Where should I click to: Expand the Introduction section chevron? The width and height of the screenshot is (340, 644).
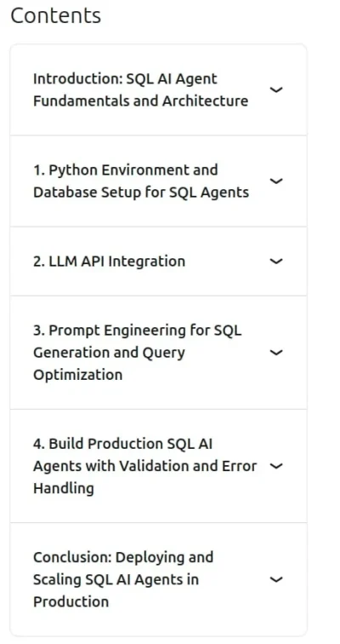[277, 89]
